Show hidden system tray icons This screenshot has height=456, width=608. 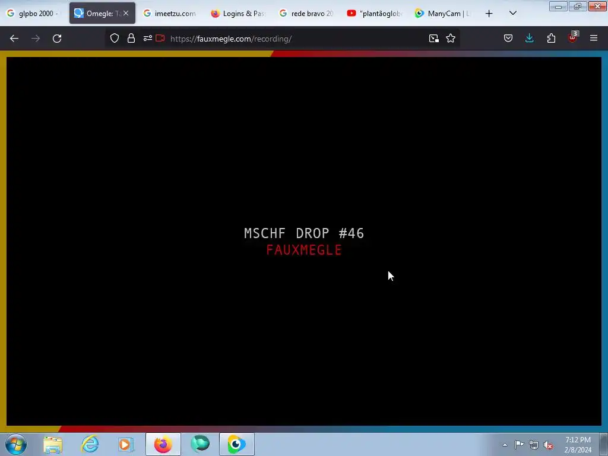(505, 445)
